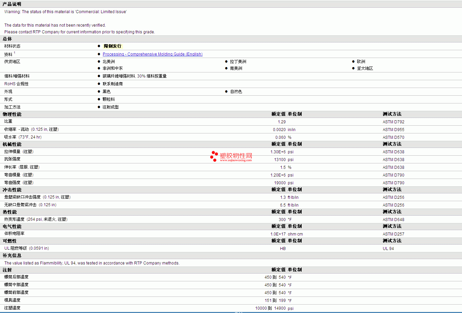
Task: Click the highlighted 限制发行 status label
Action: click(x=112, y=46)
